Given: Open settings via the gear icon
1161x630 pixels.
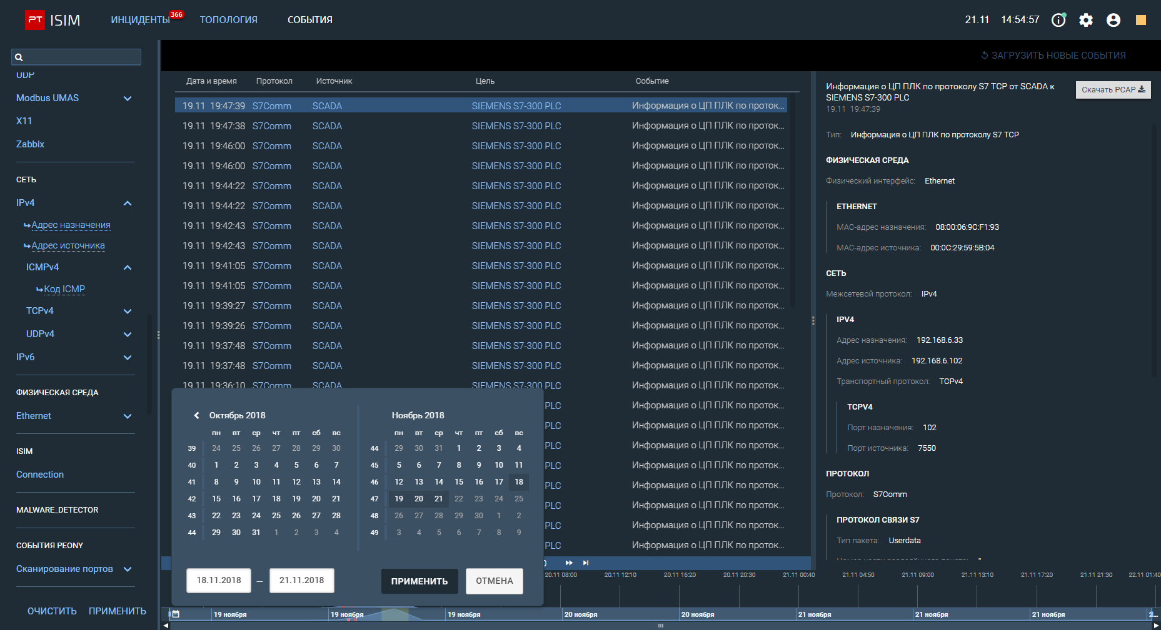Looking at the screenshot, I should click(x=1086, y=20).
